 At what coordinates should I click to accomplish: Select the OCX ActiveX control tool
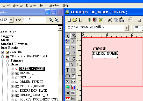(x=73, y=93)
